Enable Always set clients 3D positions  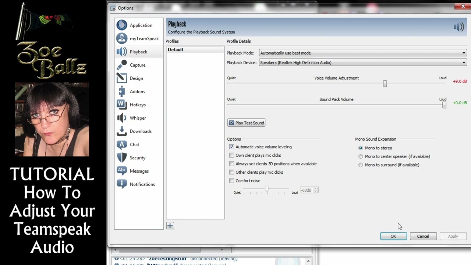[x=231, y=164]
